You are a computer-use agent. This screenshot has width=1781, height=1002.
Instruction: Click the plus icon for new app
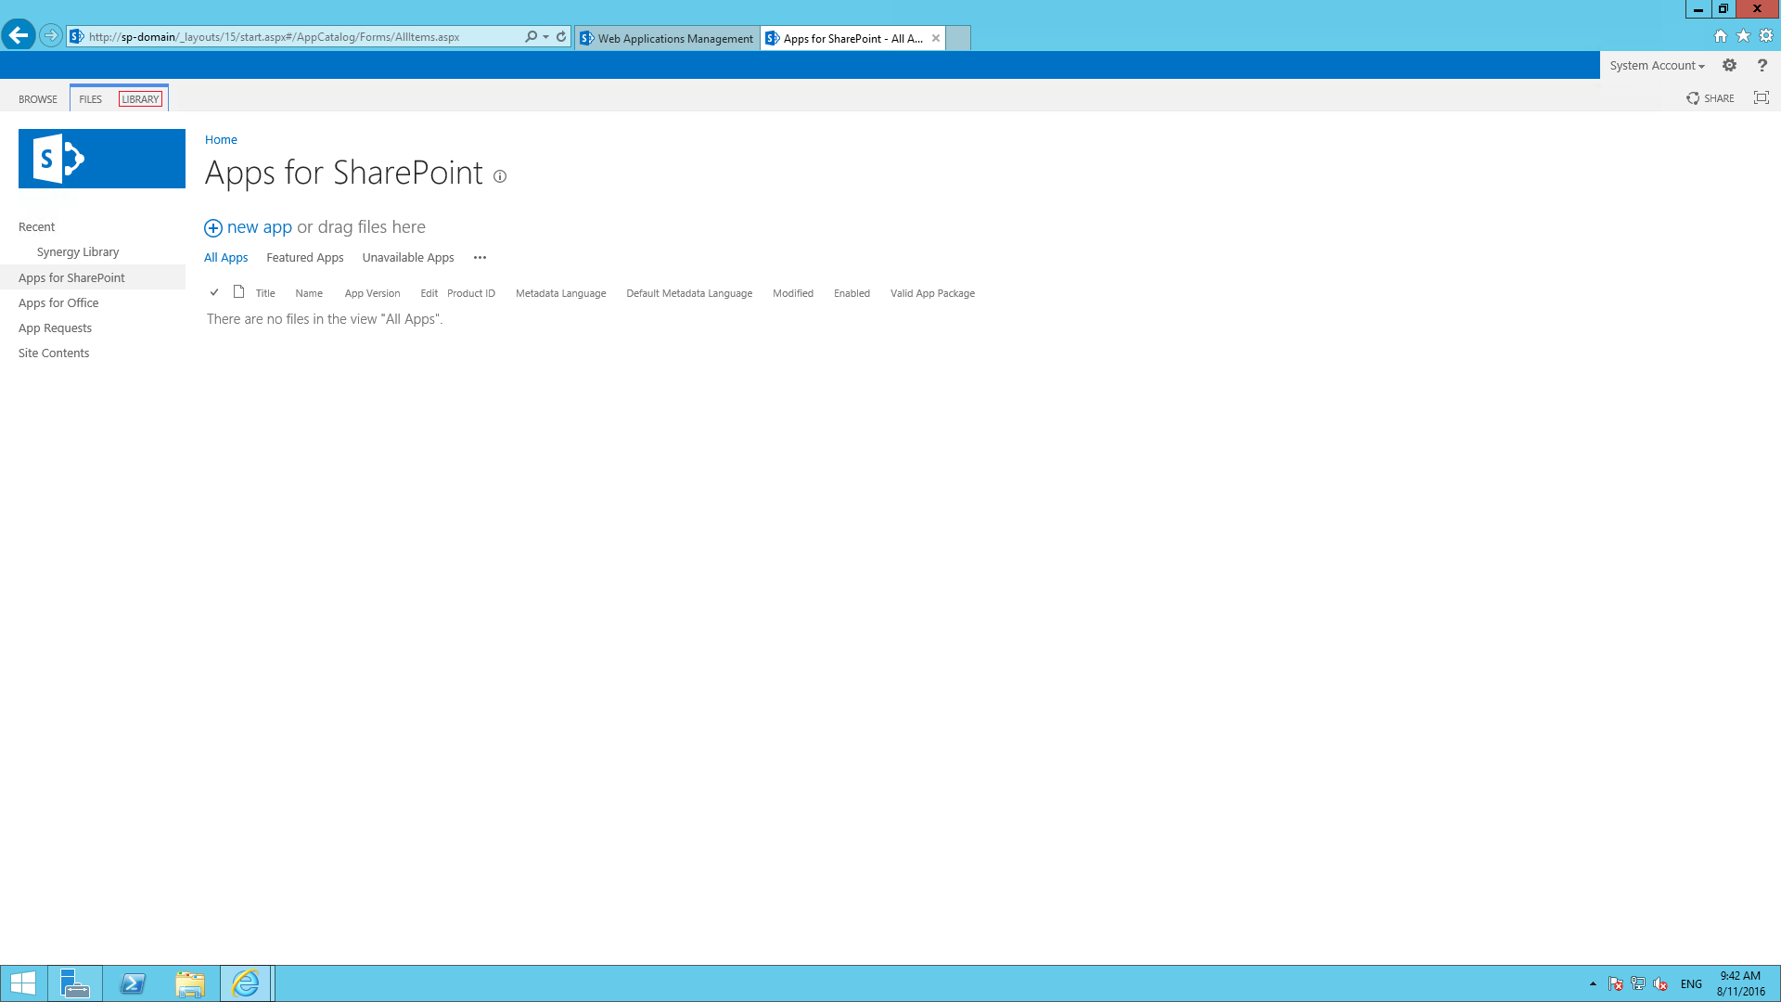point(213,228)
